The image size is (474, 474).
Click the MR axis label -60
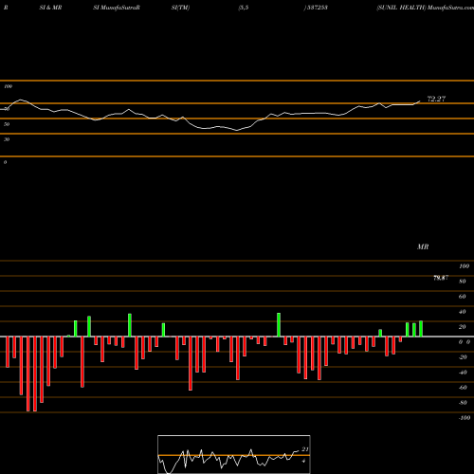pyautogui.click(x=463, y=388)
